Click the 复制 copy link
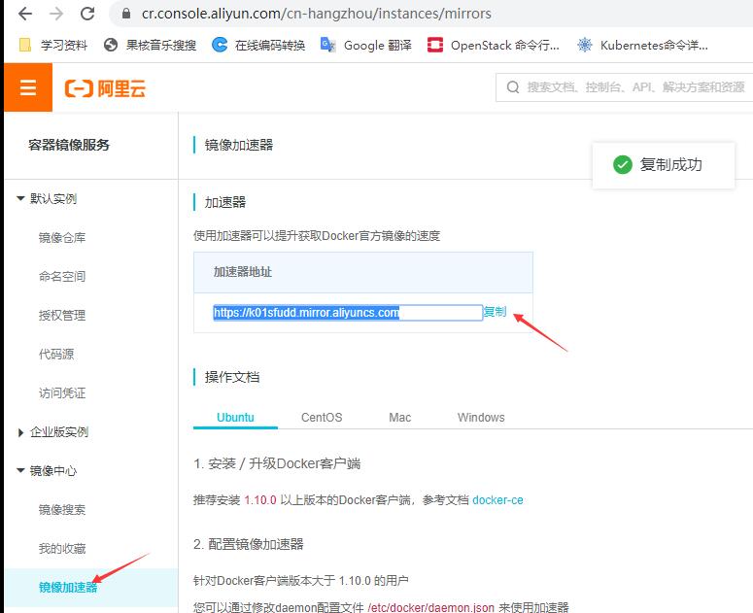This screenshot has height=613, width=753. pos(495,312)
